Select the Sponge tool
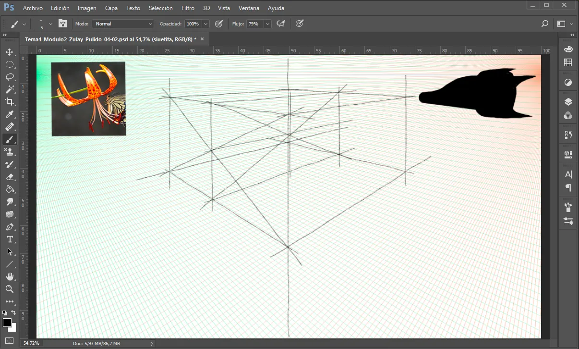 click(9, 214)
